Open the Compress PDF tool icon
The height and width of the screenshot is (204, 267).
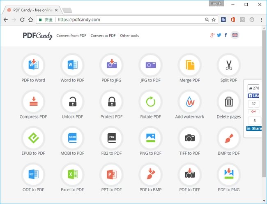click(x=33, y=102)
